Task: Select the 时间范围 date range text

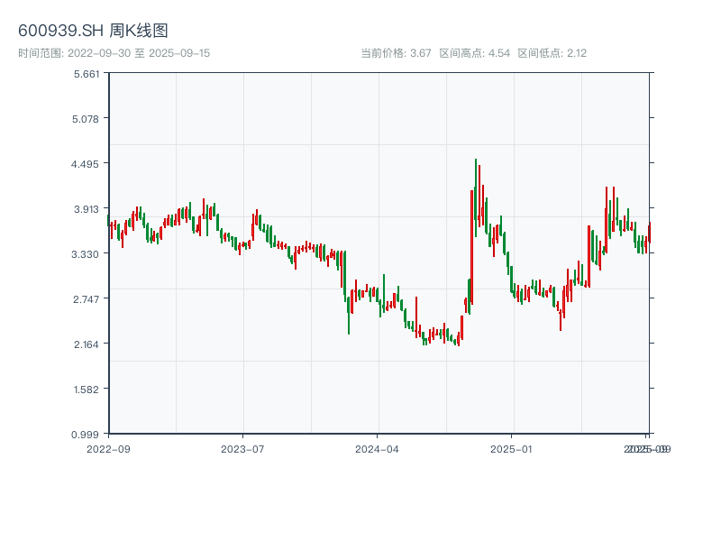Action: (114, 53)
